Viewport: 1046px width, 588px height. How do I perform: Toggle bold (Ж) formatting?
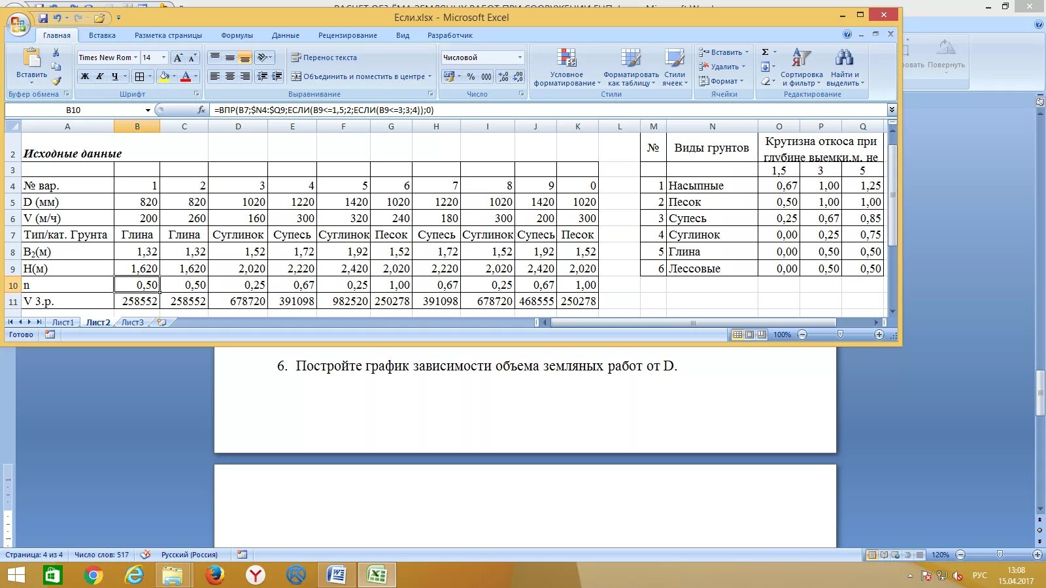(x=85, y=76)
